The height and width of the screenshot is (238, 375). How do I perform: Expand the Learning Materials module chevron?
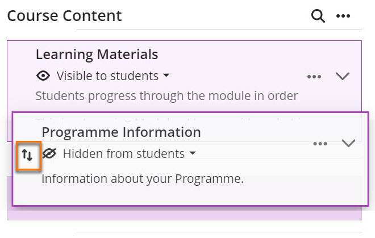[343, 76]
